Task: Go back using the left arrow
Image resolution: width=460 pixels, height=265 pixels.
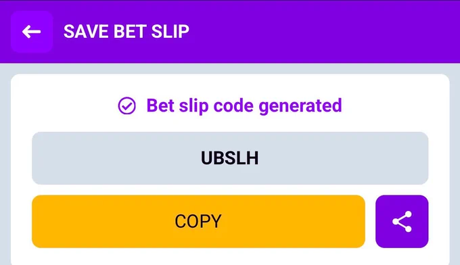Action: point(32,32)
